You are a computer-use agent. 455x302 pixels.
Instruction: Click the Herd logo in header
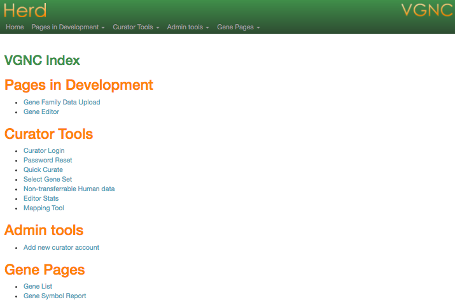(x=25, y=10)
